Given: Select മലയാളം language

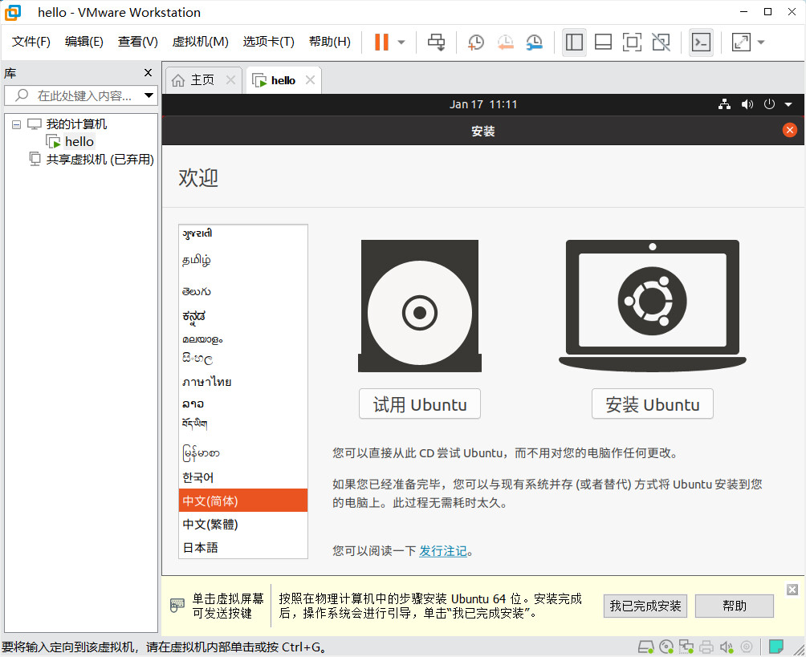Looking at the screenshot, I should tap(243, 339).
